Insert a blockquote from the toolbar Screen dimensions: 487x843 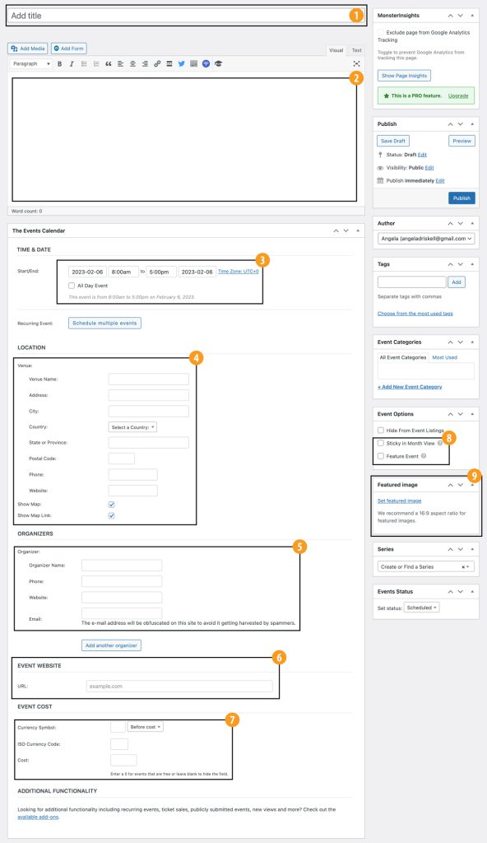click(x=108, y=64)
